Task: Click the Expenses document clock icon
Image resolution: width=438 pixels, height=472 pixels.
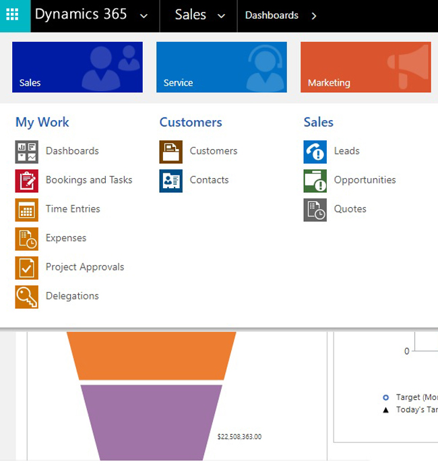Action: pyautogui.click(x=27, y=239)
